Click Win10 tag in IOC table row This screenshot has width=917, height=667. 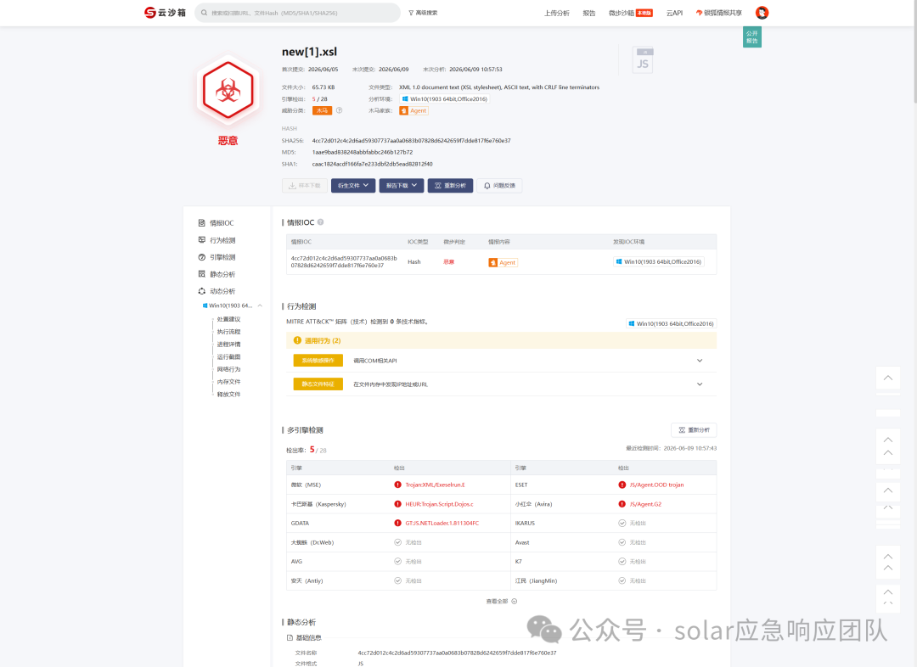(659, 262)
